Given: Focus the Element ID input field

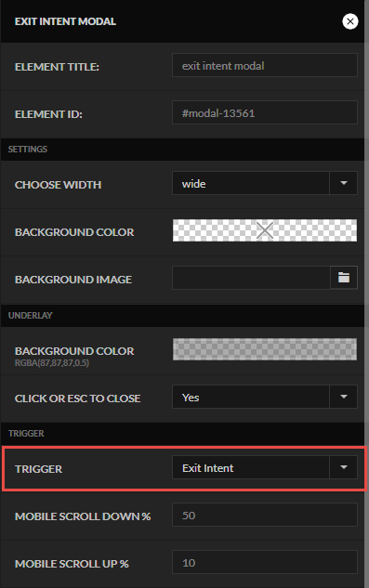Looking at the screenshot, I should tap(265, 112).
